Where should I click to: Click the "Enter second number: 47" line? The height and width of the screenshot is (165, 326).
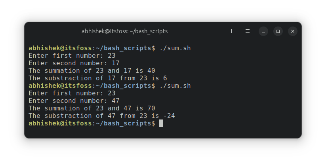tap(74, 101)
